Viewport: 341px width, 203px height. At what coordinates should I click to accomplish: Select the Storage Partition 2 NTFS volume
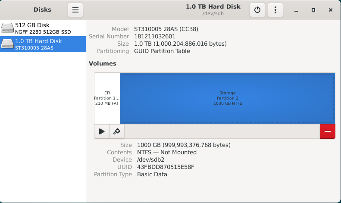click(x=228, y=98)
